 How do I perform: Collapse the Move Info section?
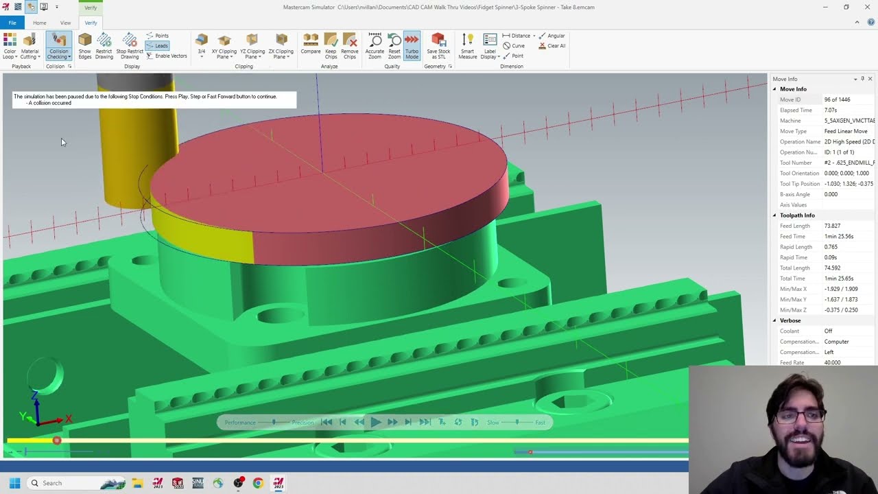coord(775,89)
